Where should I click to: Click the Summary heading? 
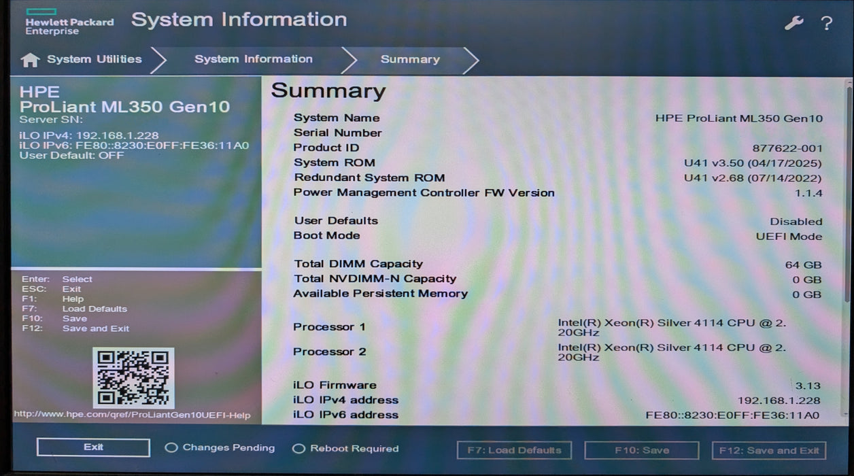pos(328,91)
